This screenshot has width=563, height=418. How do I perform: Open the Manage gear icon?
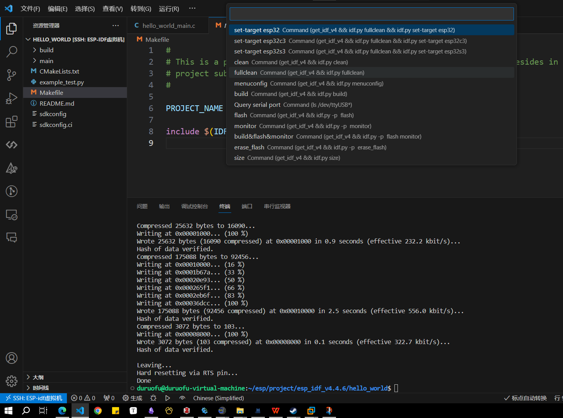(x=12, y=381)
